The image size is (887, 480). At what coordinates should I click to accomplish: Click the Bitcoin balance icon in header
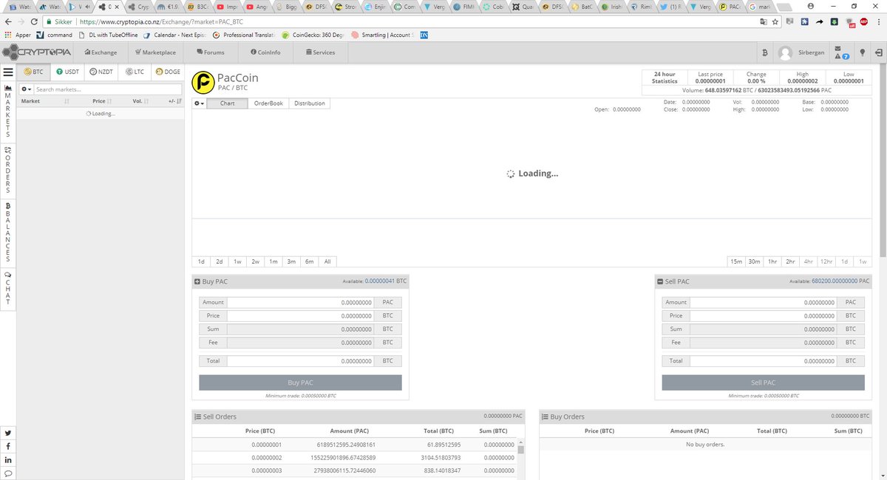(x=765, y=53)
